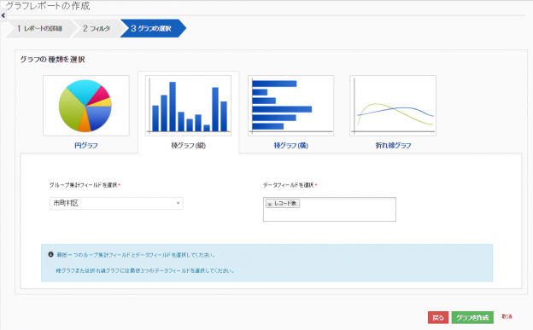The height and width of the screenshot is (330, 533).
Task: Click the グラフの種類を選択 heading
Action: (x=53, y=60)
